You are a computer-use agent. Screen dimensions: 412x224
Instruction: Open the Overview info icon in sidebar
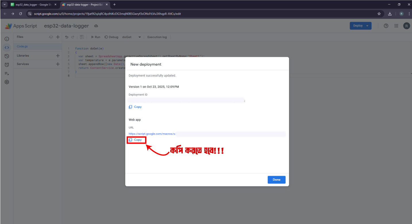[7, 39]
